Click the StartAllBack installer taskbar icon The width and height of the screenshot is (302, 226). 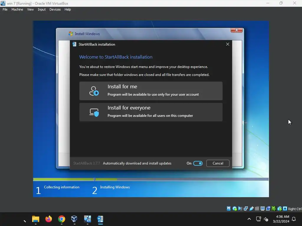100,219
